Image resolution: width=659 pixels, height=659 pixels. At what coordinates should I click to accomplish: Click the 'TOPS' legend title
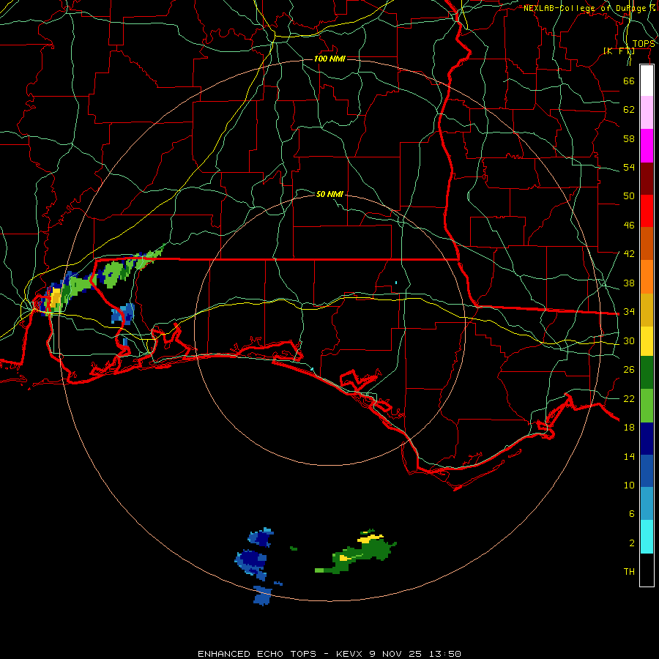[644, 44]
